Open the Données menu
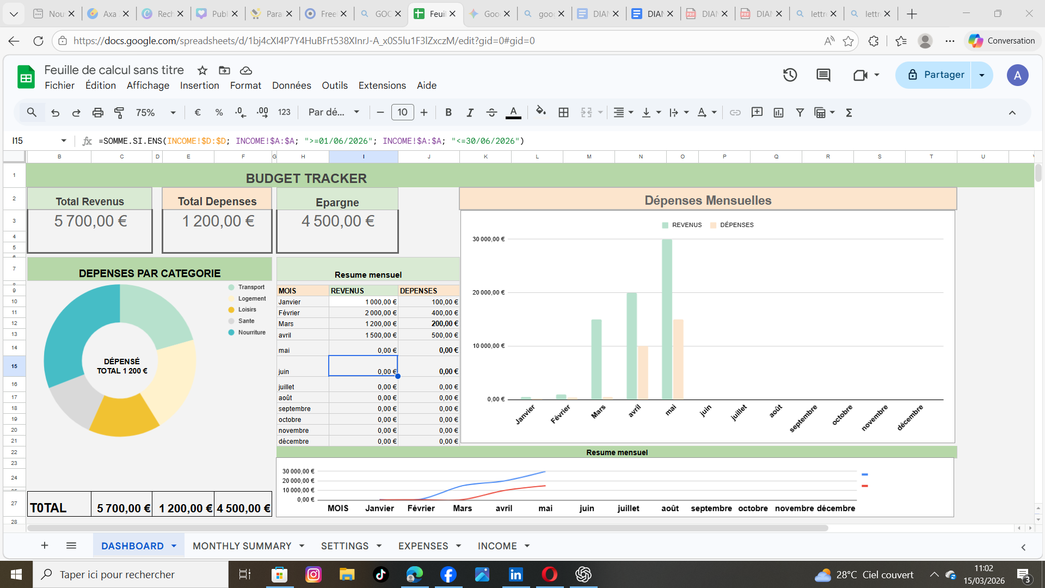The image size is (1045, 588). [x=291, y=85]
